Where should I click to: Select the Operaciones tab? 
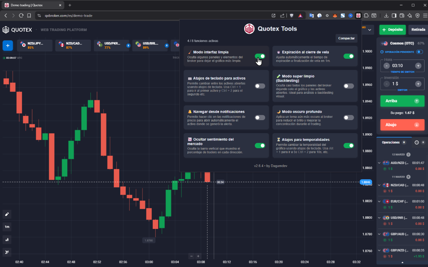click(x=394, y=143)
